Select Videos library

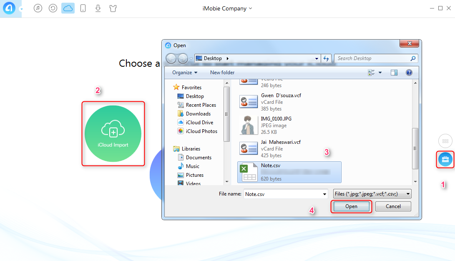pyautogui.click(x=189, y=183)
